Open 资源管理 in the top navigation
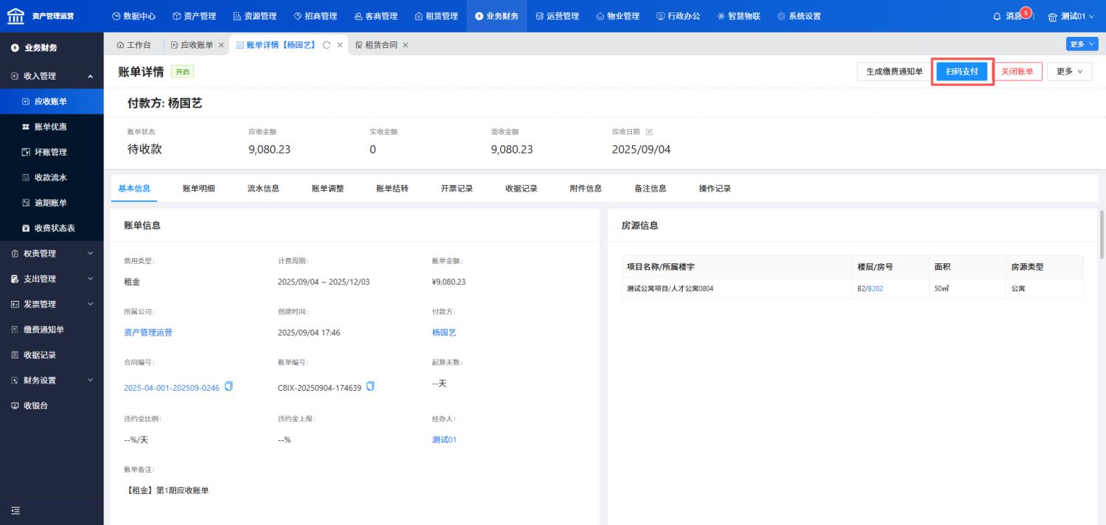The height and width of the screenshot is (525, 1106). tap(254, 16)
